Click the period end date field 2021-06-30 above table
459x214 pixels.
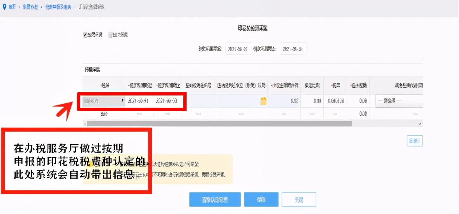(x=293, y=49)
